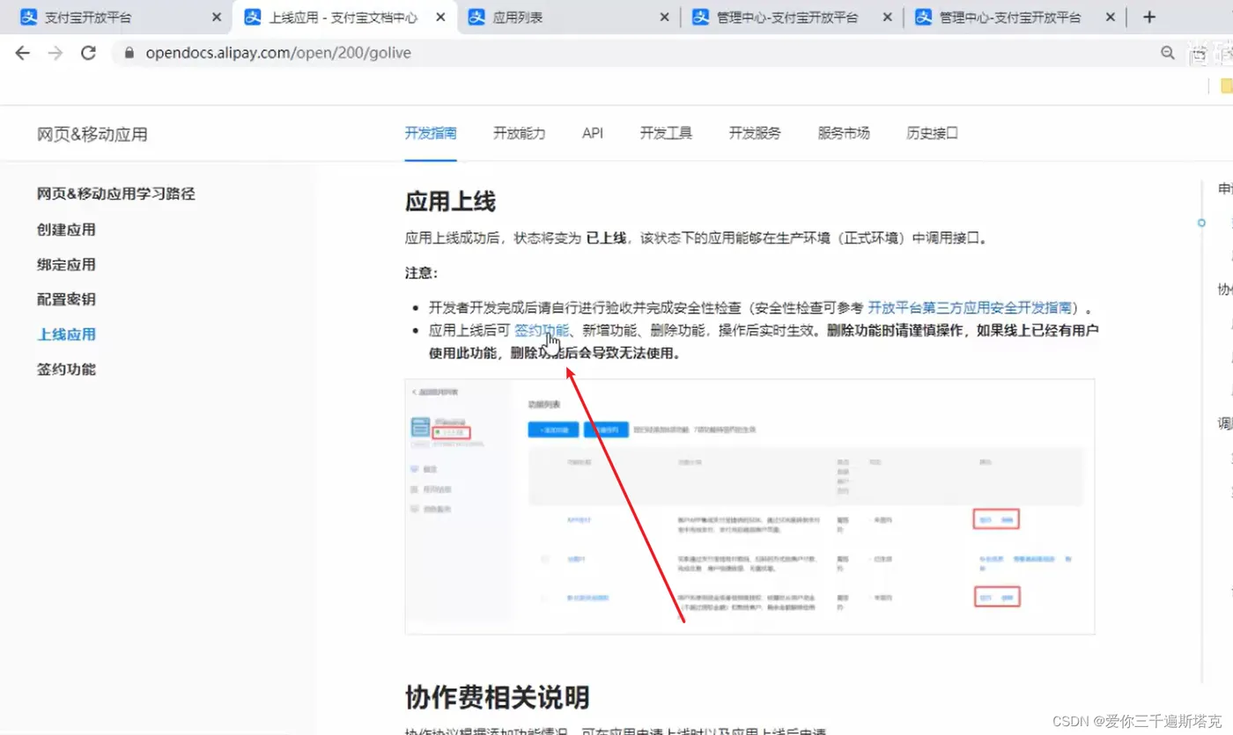This screenshot has height=735, width=1233.
Task: Open the 开发服务 navigation tab
Action: pos(755,134)
